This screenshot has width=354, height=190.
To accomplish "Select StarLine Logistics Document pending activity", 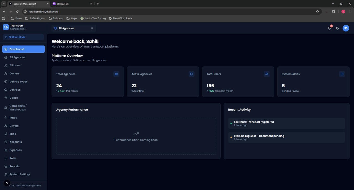I will 287,137.
